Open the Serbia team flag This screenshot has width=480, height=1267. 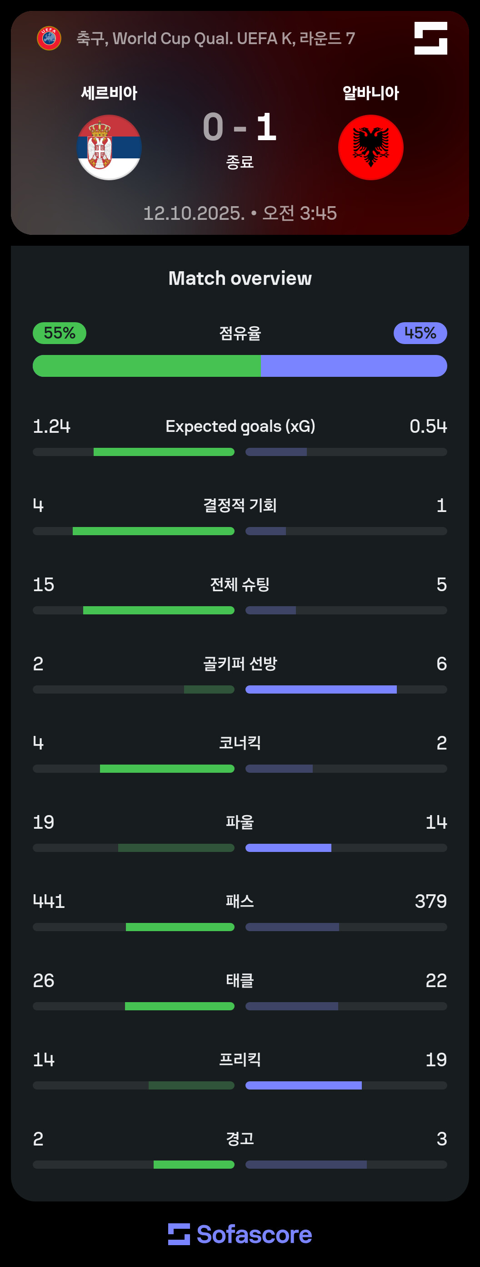[109, 147]
